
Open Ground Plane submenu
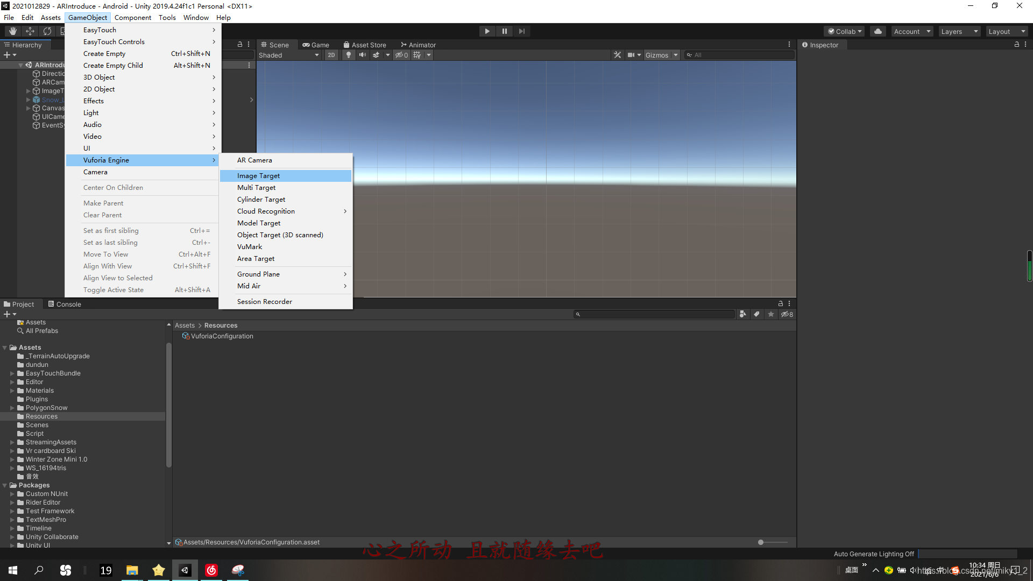[286, 274]
